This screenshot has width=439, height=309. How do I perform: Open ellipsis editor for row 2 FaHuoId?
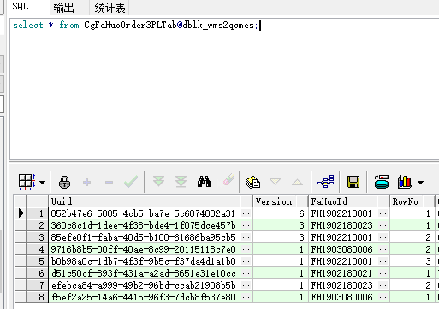pos(383,225)
